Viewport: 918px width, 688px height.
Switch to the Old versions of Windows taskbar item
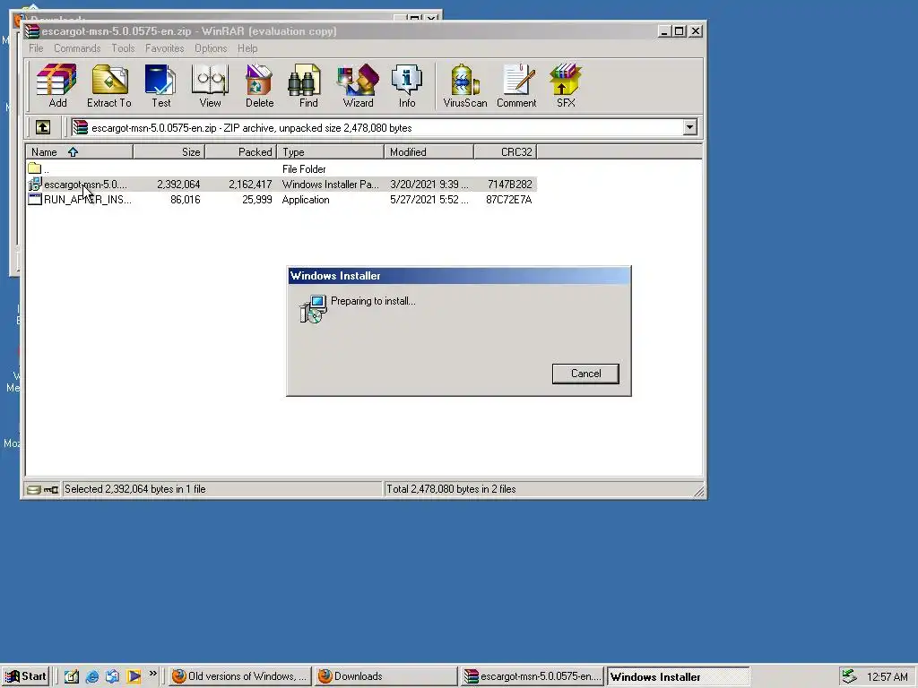pos(240,676)
